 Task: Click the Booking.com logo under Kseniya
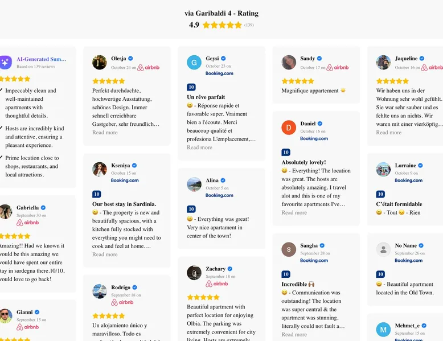(x=125, y=180)
